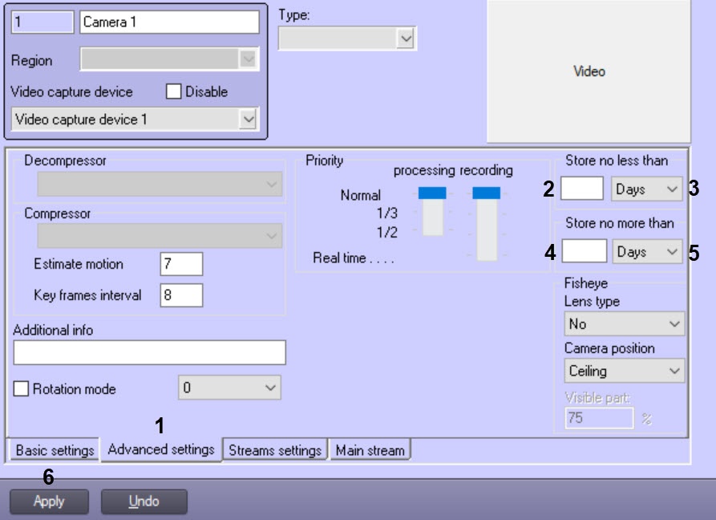This screenshot has height=520, width=716.
Task: Click the Estimate motion value field
Action: point(181,264)
